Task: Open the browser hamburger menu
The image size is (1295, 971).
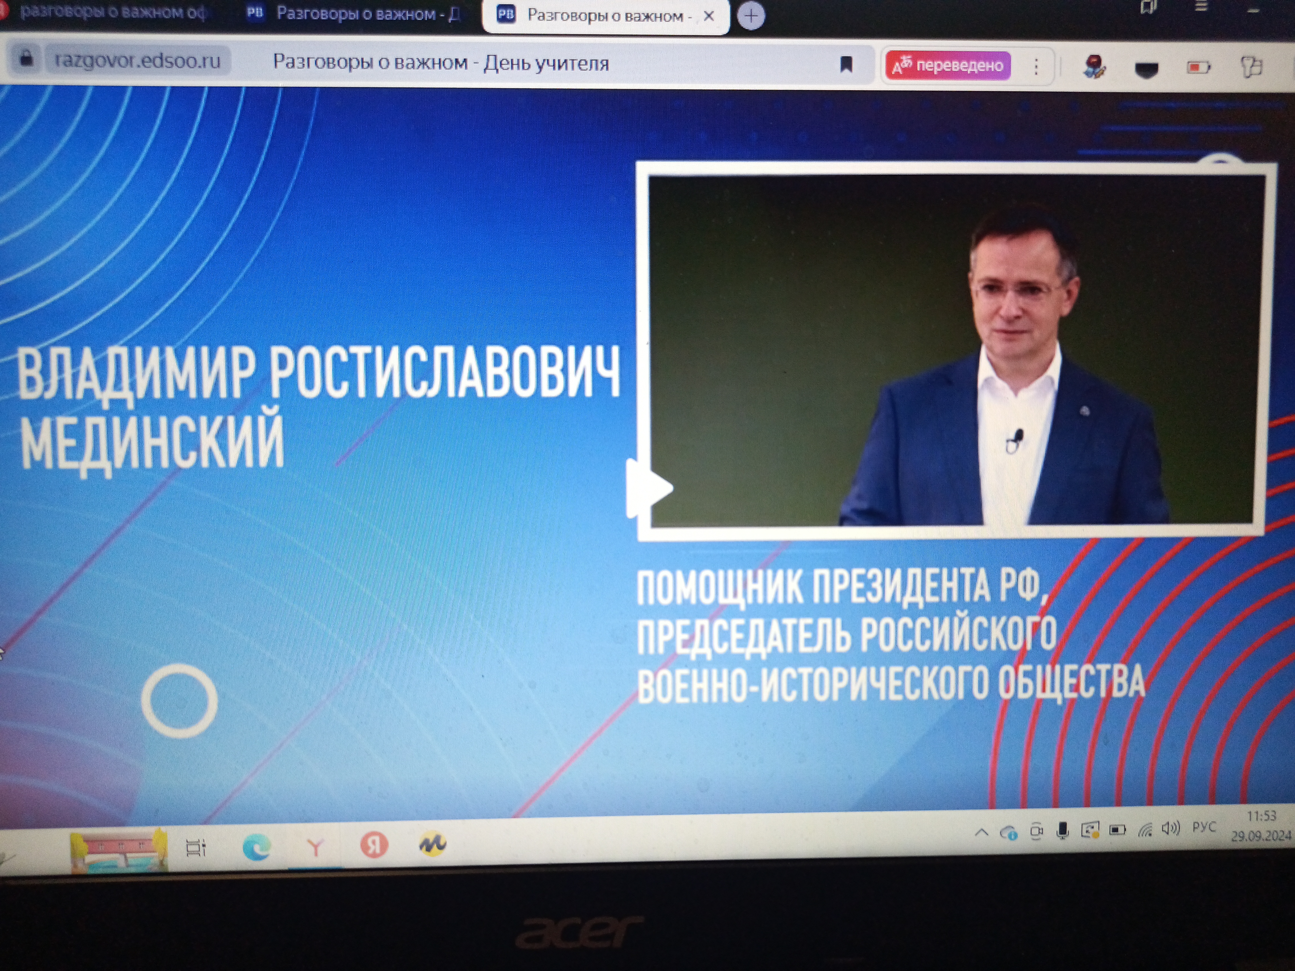Action: pyautogui.click(x=1201, y=6)
